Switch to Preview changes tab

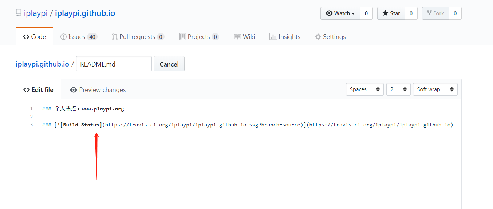click(98, 89)
